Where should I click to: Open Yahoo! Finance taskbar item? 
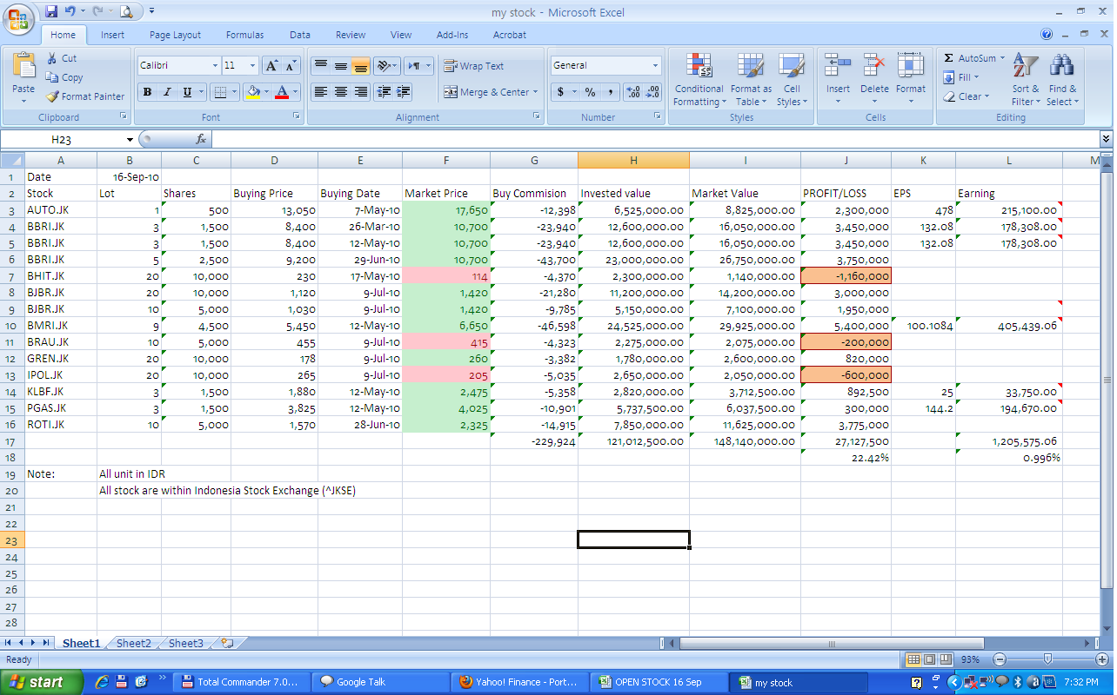point(521,682)
